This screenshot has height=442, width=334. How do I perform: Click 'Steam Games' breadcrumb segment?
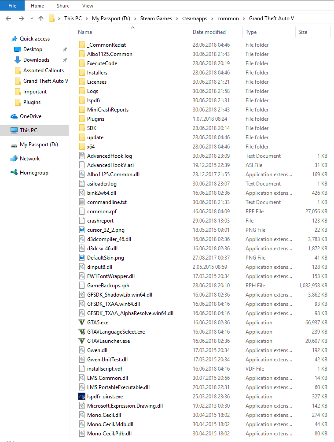[156, 19]
